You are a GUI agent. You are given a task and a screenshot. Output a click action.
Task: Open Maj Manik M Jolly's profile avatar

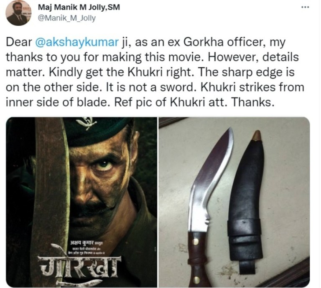(19, 13)
